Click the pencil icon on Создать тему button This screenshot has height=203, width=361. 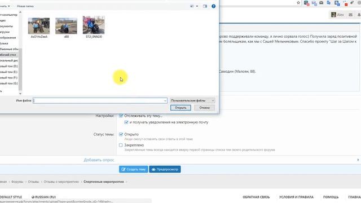pyautogui.click(x=124, y=169)
